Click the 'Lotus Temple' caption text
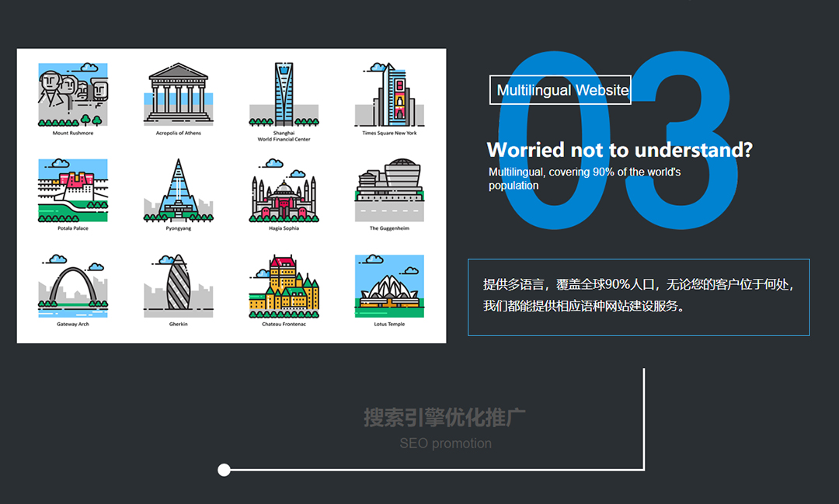839x504 pixels. click(389, 325)
